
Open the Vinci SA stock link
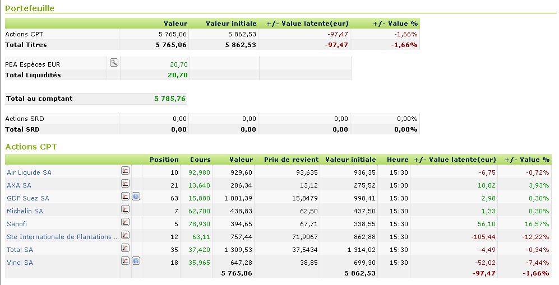(20, 263)
